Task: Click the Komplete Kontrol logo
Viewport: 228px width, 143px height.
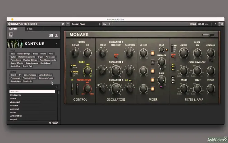Action: [23, 24]
